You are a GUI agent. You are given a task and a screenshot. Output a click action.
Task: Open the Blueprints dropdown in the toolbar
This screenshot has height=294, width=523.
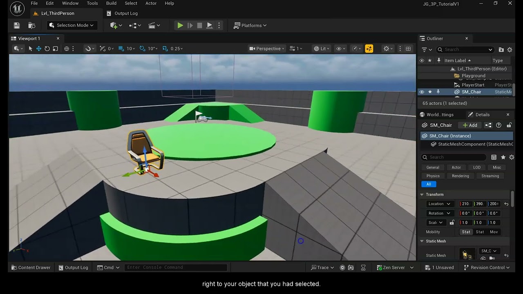(135, 25)
